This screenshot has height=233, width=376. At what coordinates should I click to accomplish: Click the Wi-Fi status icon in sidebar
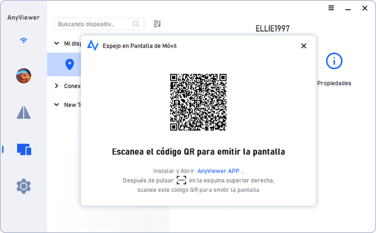23,40
